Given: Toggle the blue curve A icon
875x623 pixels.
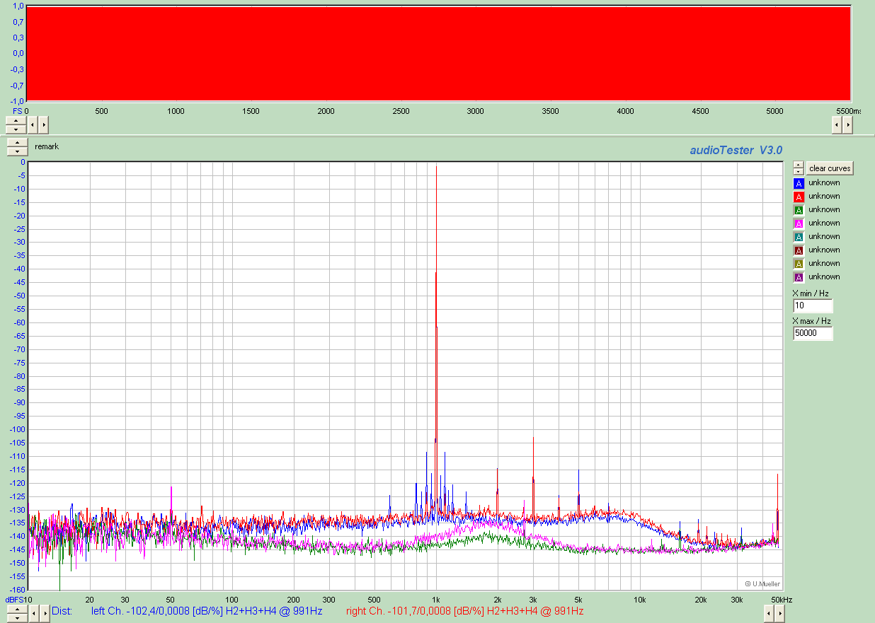Looking at the screenshot, I should (799, 183).
